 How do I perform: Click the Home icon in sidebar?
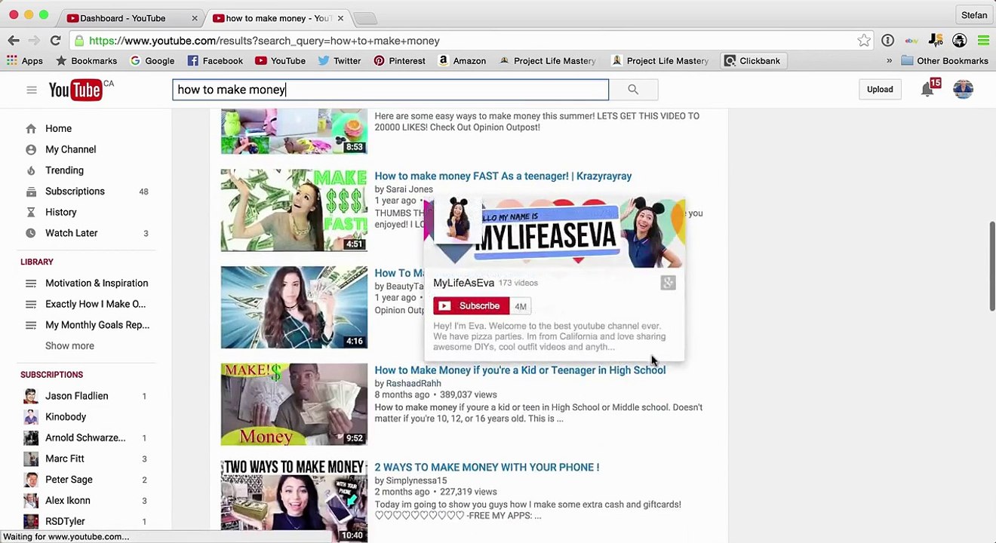click(x=31, y=129)
